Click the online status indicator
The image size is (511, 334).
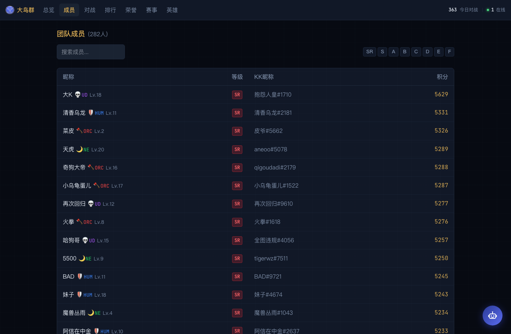click(x=496, y=10)
